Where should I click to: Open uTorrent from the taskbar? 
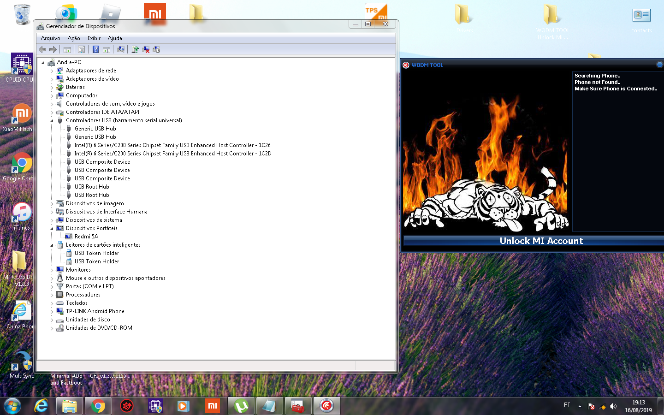(241, 406)
